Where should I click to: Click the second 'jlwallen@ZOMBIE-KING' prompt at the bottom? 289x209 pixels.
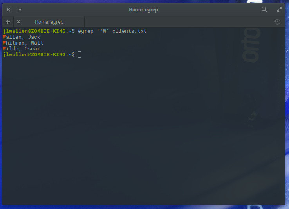click(34, 55)
